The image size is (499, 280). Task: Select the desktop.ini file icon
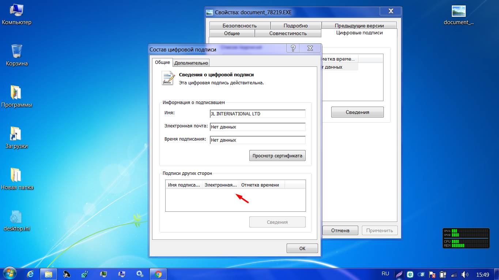(17, 221)
